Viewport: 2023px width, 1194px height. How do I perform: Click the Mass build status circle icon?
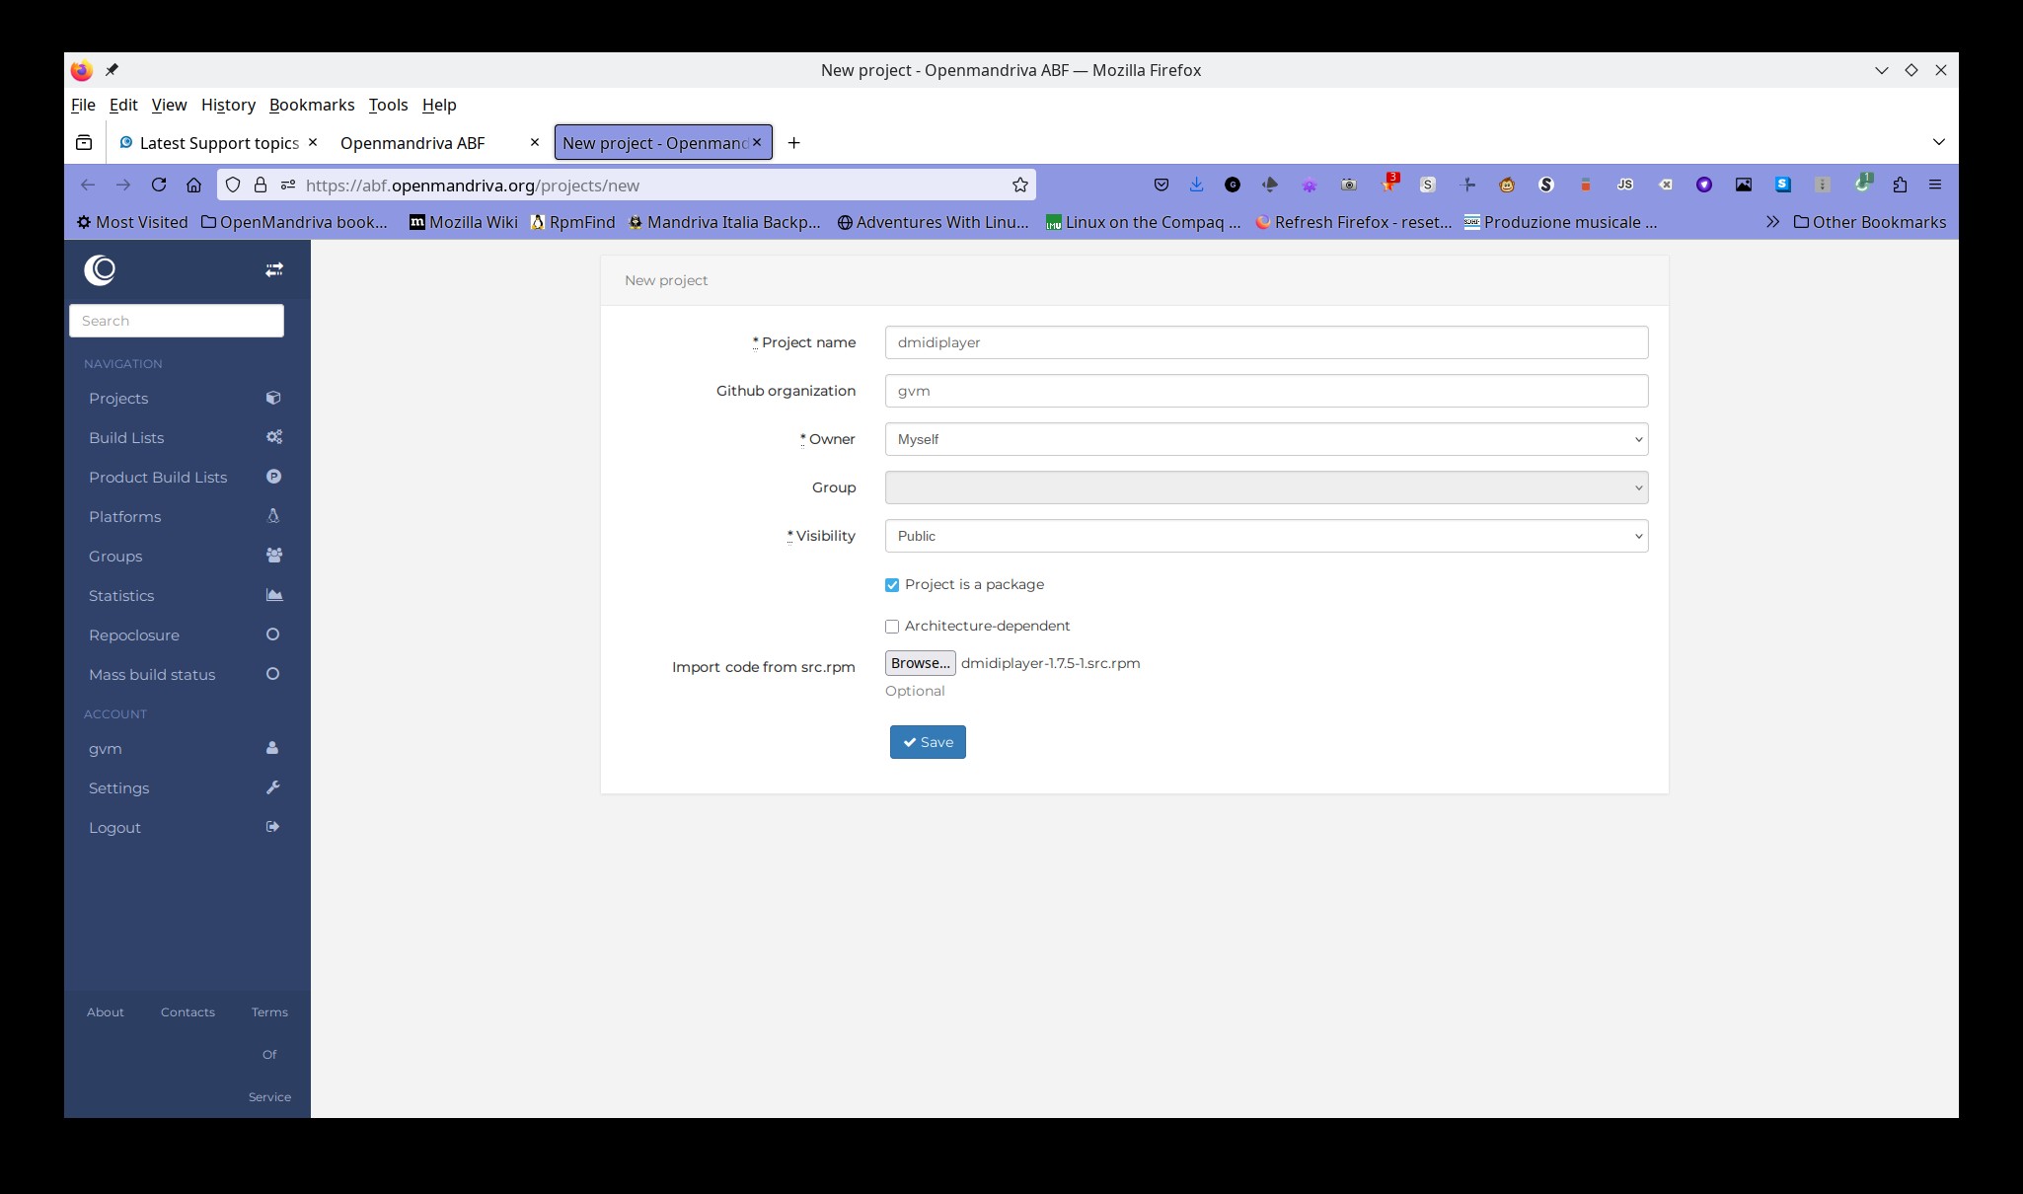(x=273, y=674)
